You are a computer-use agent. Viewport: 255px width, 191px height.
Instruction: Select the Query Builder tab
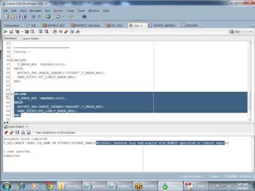coord(31,39)
